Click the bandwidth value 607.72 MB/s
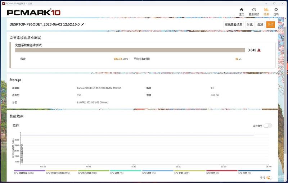 pos(121,59)
